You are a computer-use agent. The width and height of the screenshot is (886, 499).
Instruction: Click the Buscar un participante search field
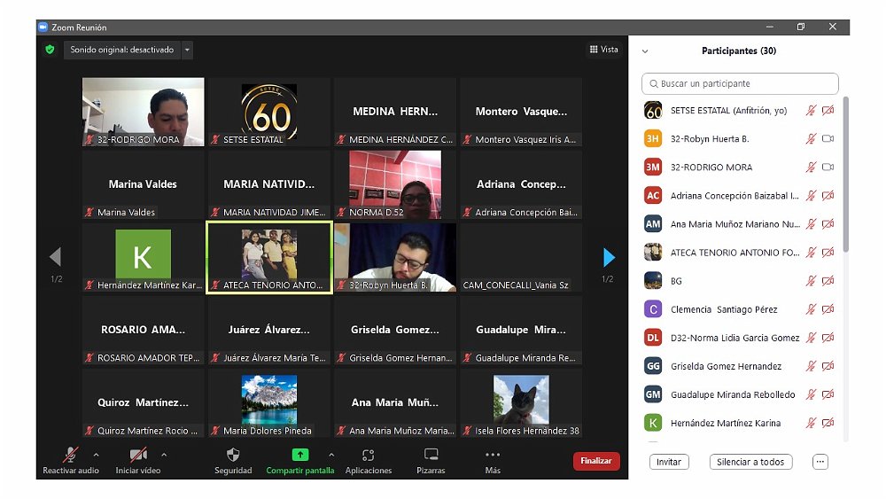click(x=740, y=83)
